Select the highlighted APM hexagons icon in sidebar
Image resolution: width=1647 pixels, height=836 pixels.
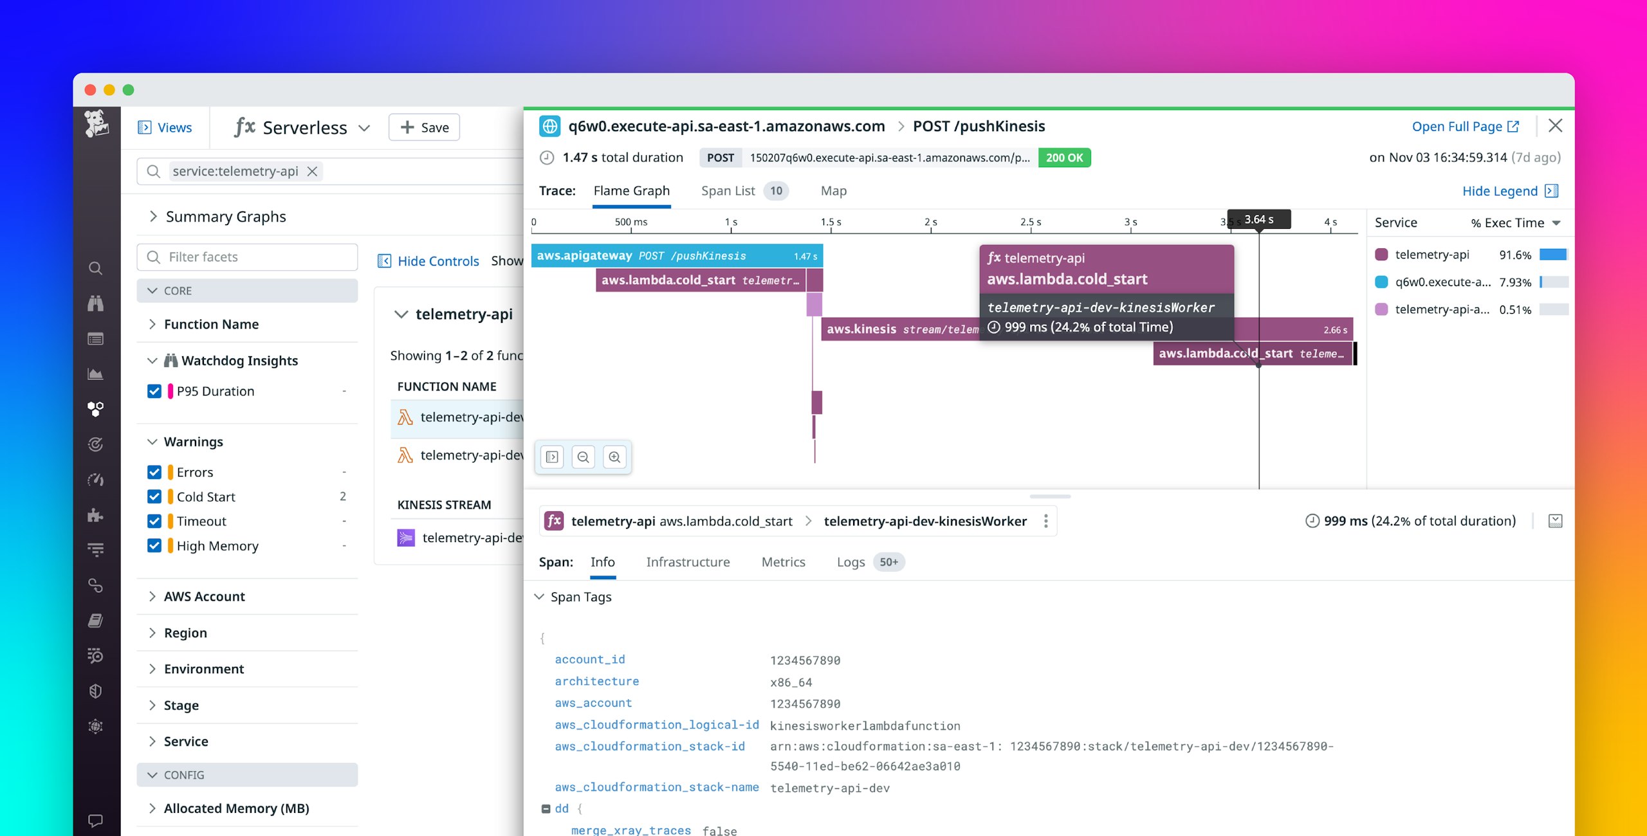point(95,408)
